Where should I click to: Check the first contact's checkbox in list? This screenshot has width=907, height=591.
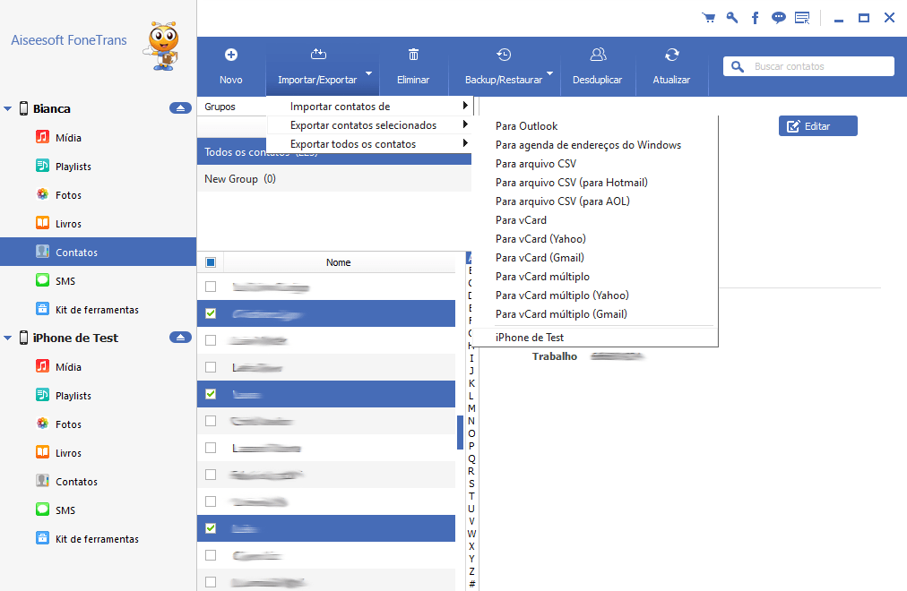[x=211, y=287]
